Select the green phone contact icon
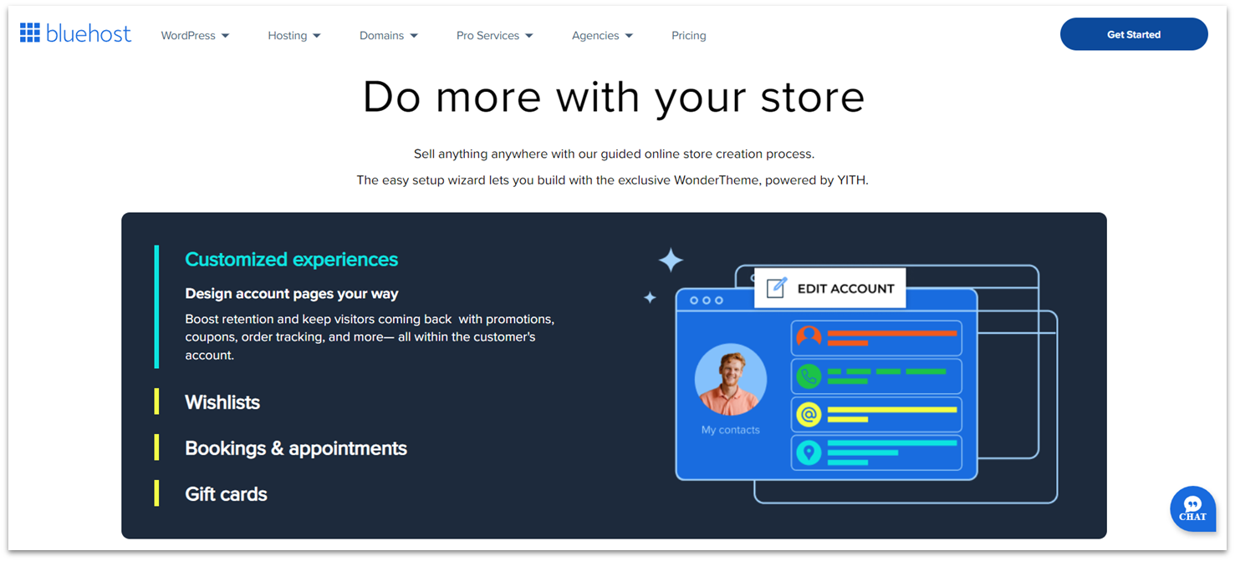 809,375
